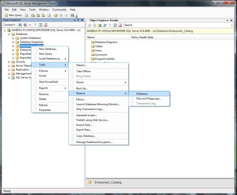Select the Object Explorer Details tab
The image size is (237, 195).
[104, 20]
